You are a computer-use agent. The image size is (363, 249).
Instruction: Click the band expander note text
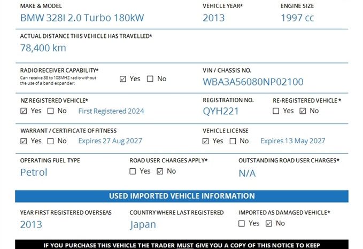pyautogui.click(x=58, y=81)
